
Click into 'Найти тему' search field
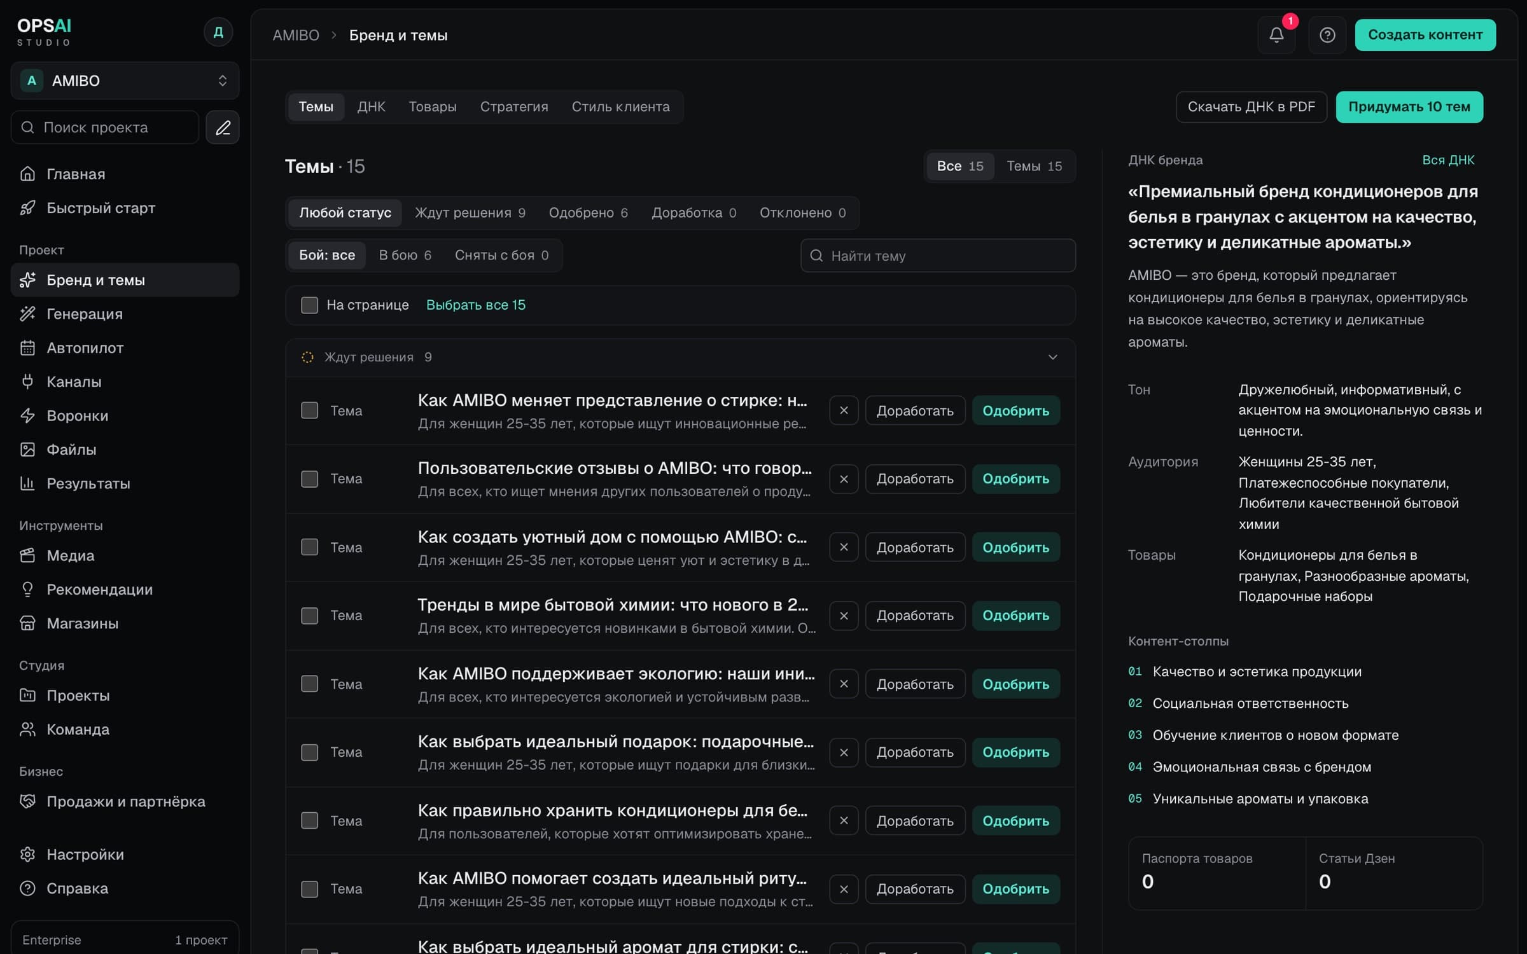pos(938,256)
